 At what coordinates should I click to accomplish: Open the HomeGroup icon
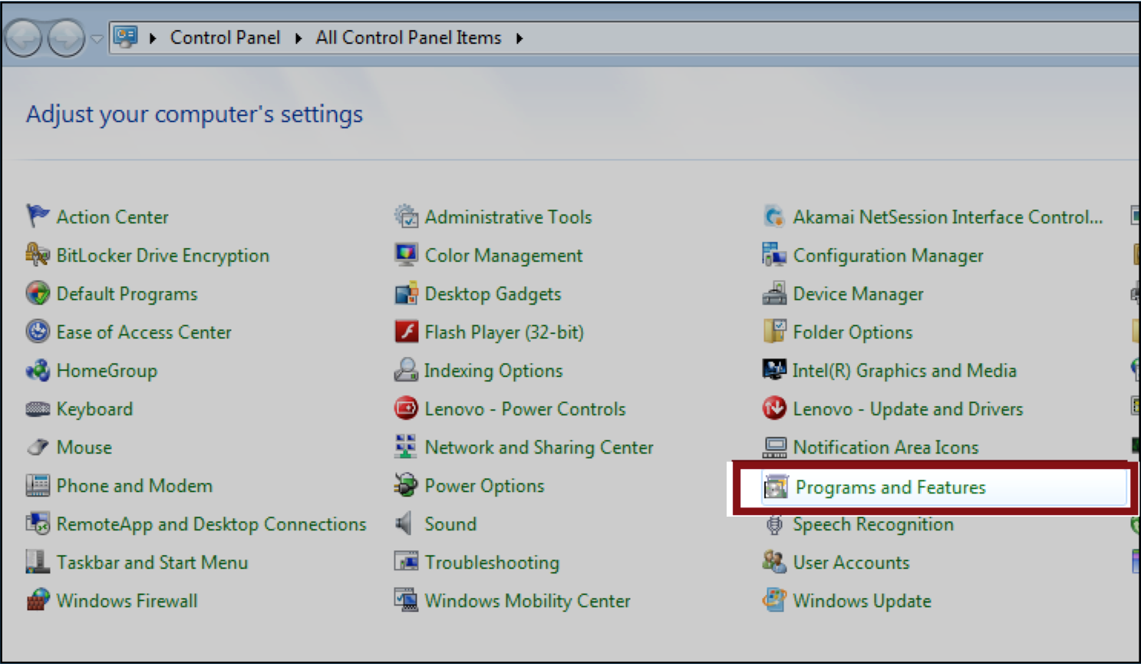(x=38, y=370)
